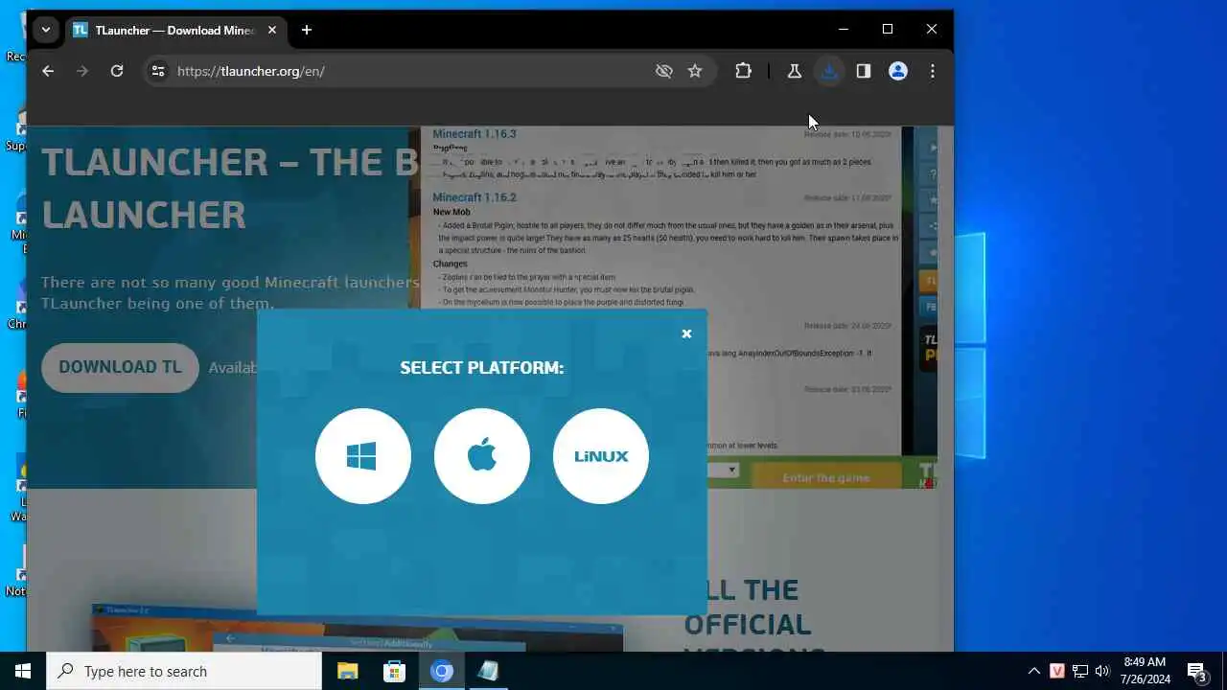Open a new Chrome tab

point(307,30)
